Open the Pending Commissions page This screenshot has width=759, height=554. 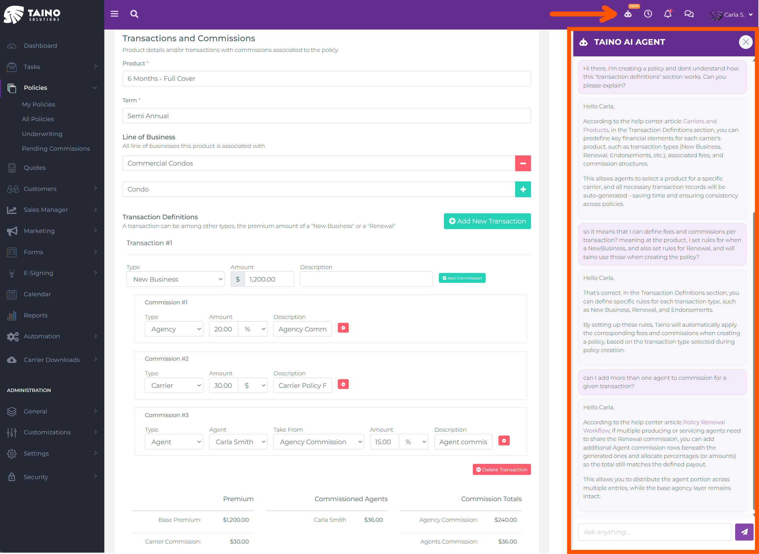tap(56, 148)
